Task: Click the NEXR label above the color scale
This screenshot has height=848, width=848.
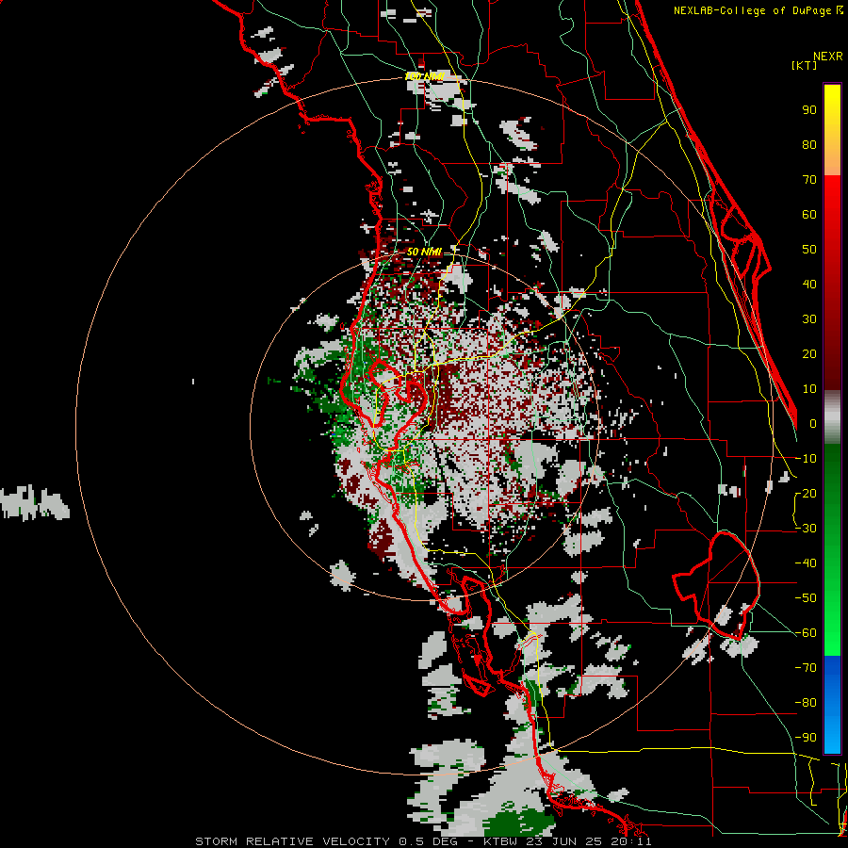Action: (x=828, y=57)
